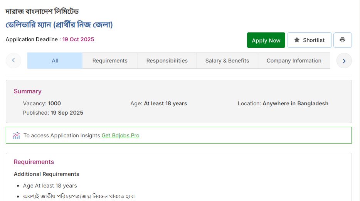Viewport: 360px width, 201px height.
Task: Shortlist this delivery man job
Action: point(309,40)
